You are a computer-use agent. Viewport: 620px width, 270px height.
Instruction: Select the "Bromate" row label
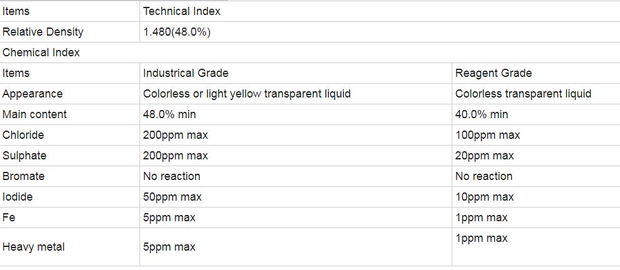23,176
